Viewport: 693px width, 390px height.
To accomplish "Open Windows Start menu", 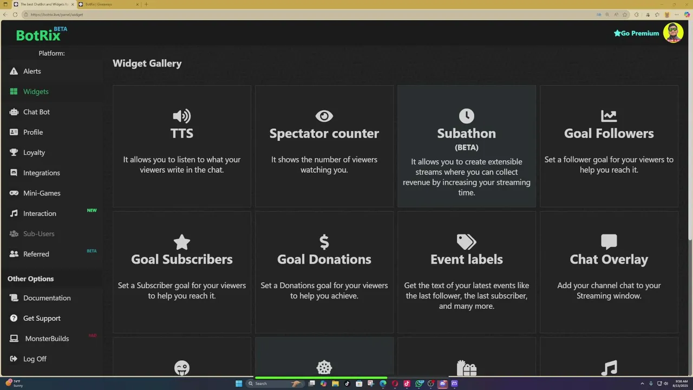I will pyautogui.click(x=239, y=383).
